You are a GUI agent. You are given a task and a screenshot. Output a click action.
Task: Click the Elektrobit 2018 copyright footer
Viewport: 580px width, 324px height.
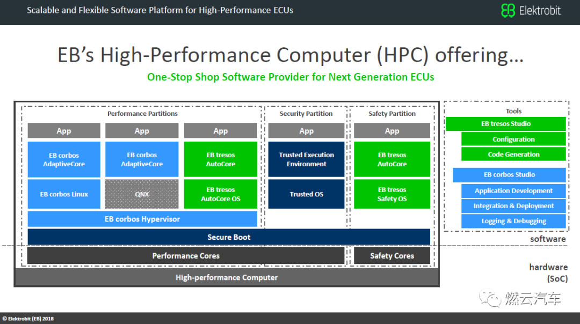[28, 319]
